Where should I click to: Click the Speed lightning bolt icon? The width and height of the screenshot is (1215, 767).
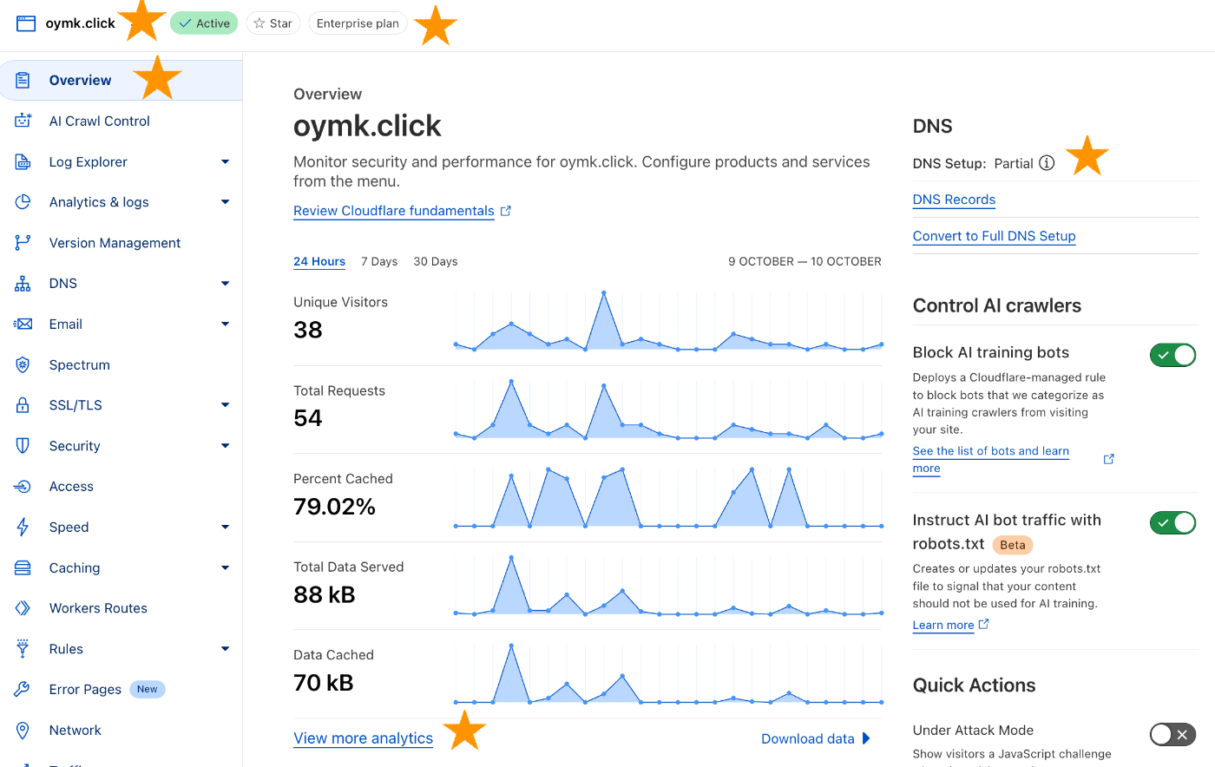[23, 527]
